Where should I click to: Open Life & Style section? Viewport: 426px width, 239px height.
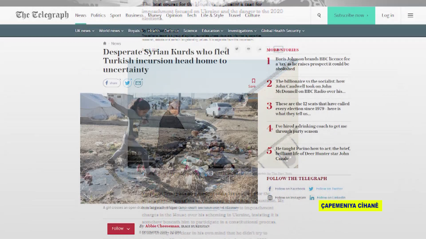tap(212, 15)
